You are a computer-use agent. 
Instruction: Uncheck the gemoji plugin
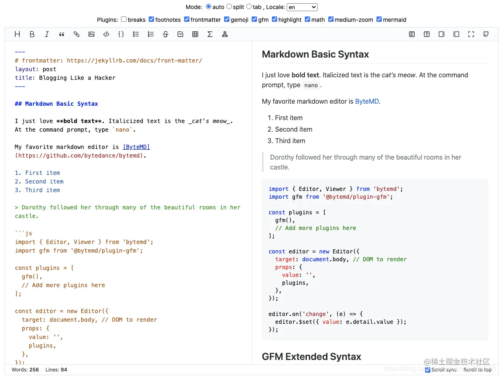227,19
